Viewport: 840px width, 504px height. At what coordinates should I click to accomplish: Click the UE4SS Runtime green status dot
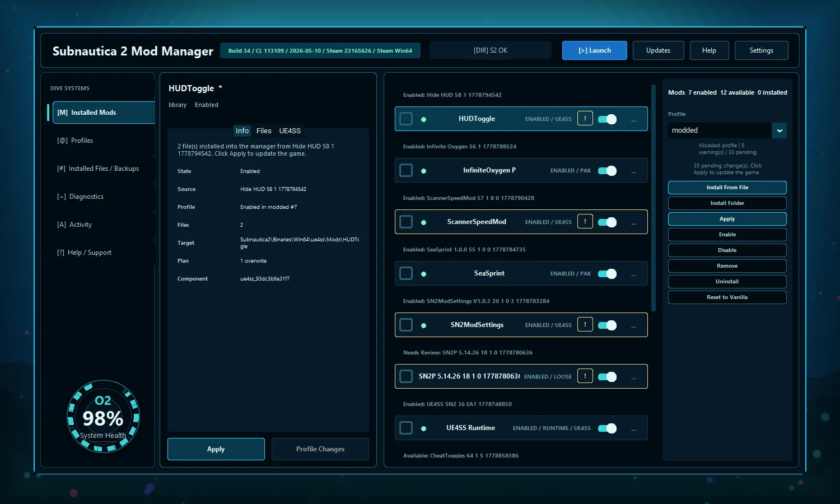(x=423, y=428)
